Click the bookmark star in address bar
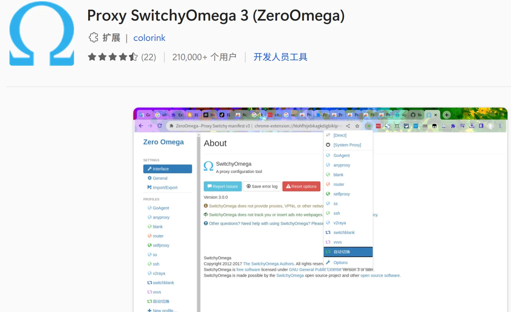 [x=357, y=126]
